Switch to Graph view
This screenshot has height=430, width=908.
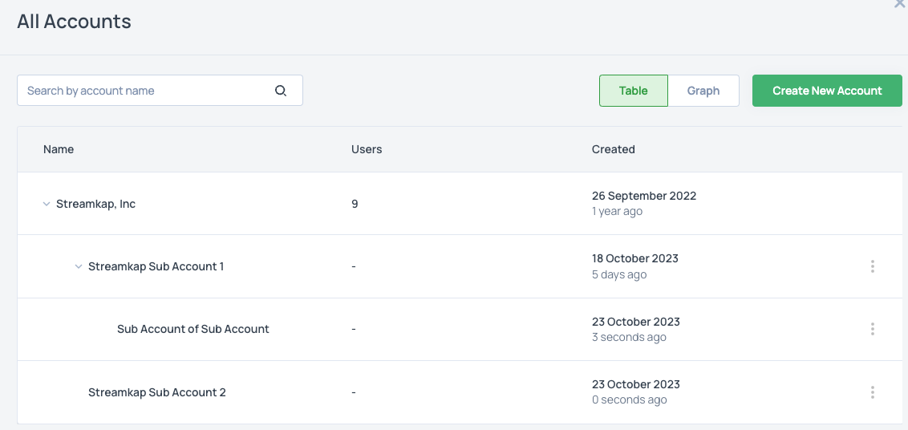click(x=703, y=91)
